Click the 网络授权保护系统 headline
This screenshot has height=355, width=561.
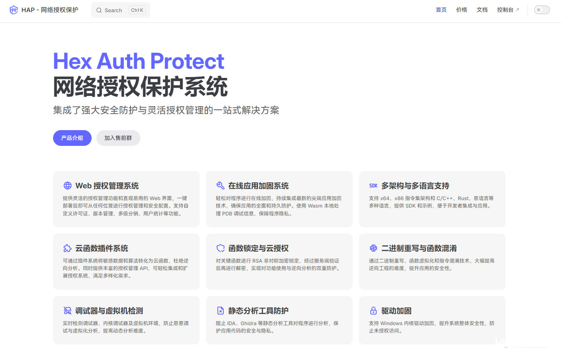click(140, 87)
